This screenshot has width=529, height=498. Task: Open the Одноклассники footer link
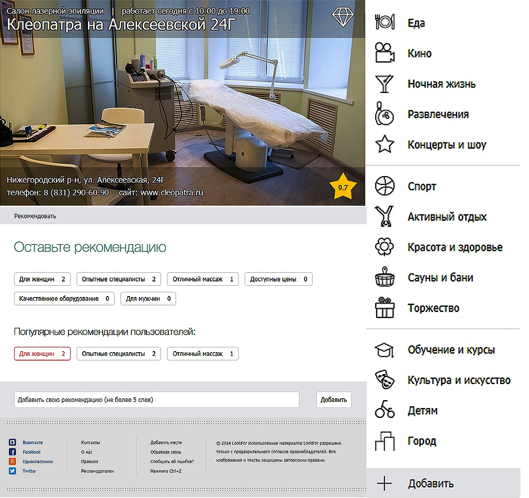(x=38, y=461)
